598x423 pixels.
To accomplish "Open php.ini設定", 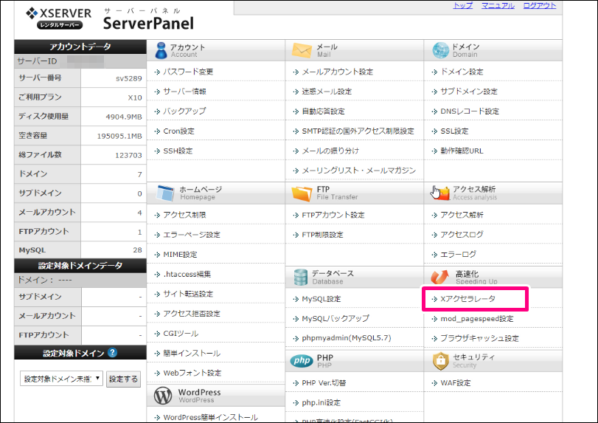I will (321, 403).
